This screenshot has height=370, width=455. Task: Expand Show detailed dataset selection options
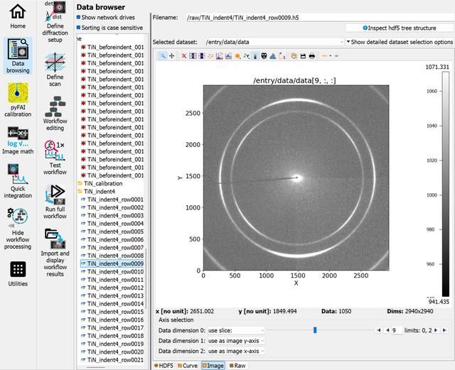coord(400,42)
